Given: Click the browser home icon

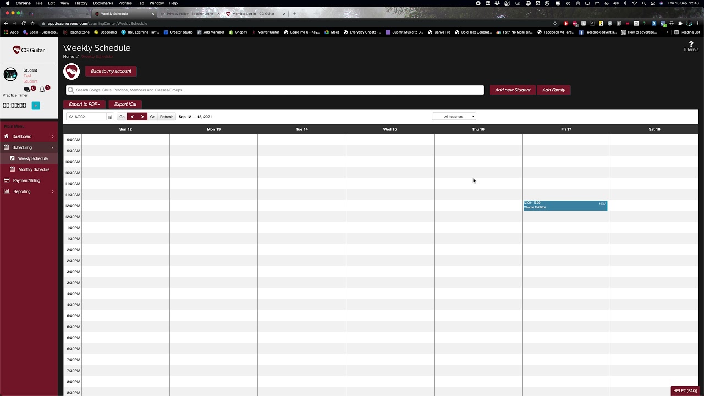Looking at the screenshot, I should point(32,24).
